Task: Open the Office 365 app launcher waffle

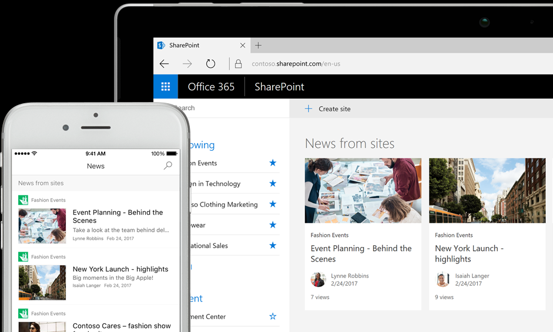Action: (165, 87)
